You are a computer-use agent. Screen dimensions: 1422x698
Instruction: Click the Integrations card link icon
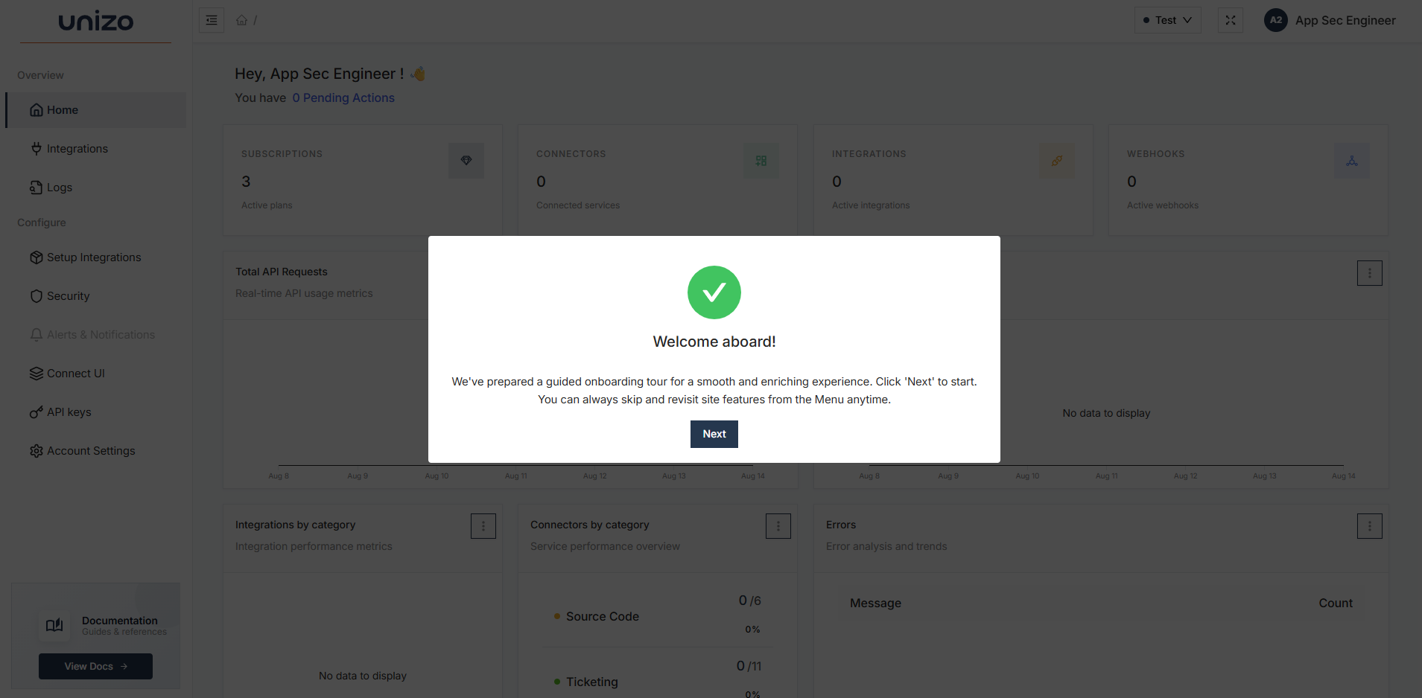coord(1057,160)
